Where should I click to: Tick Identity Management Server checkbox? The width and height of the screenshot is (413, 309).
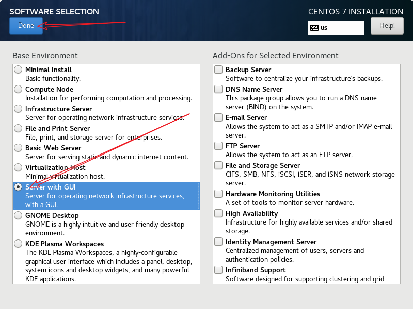(218, 242)
